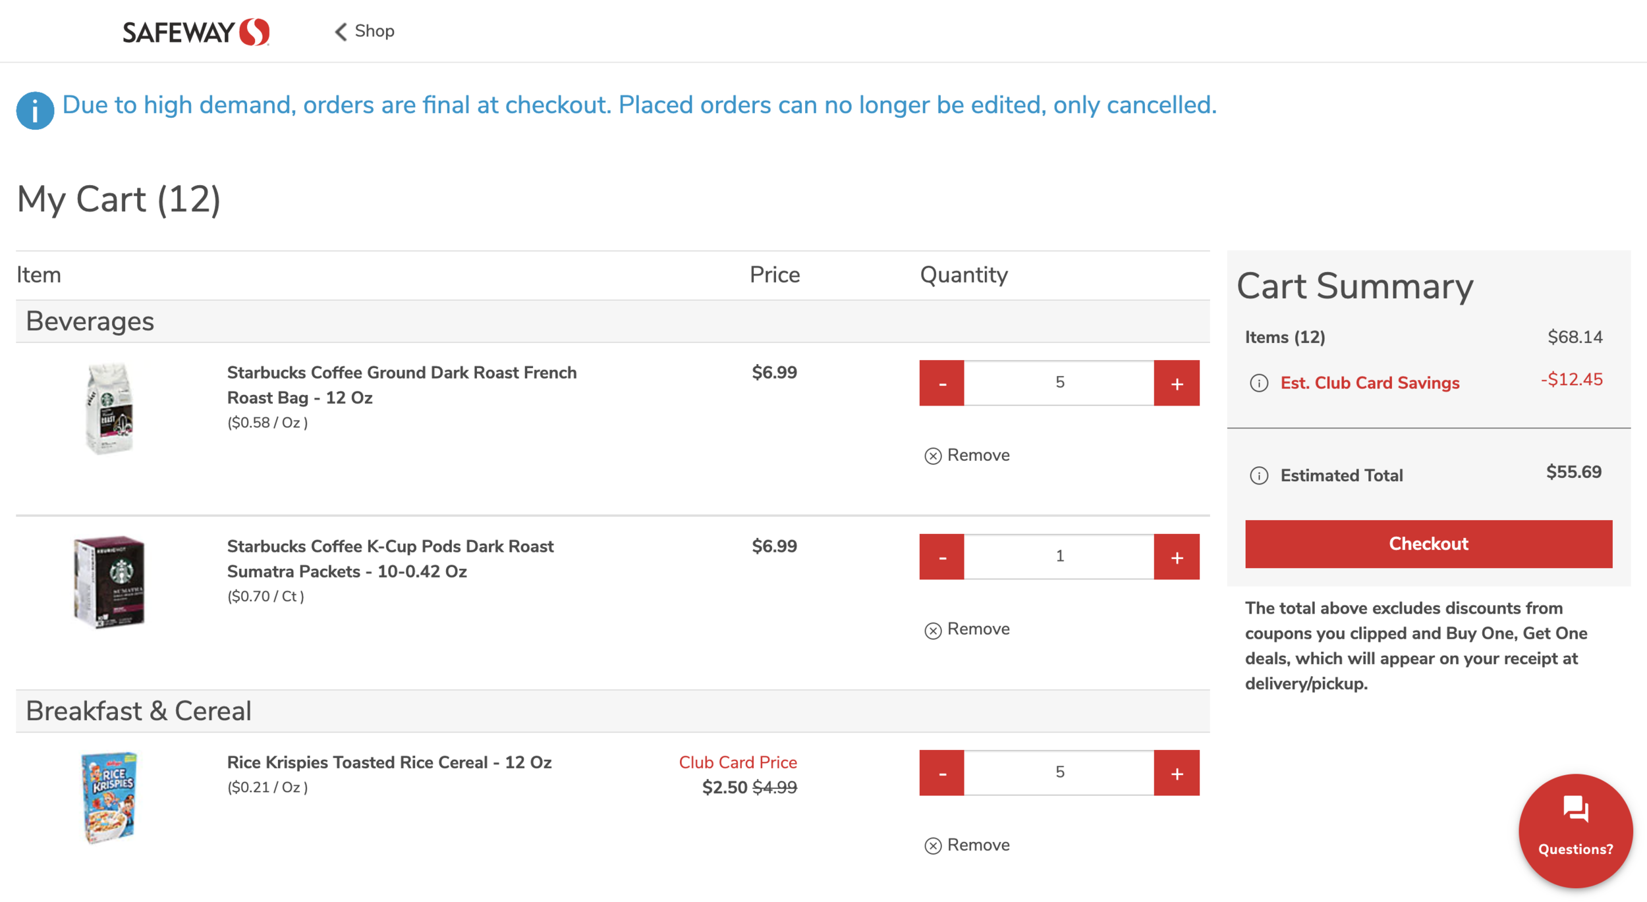Screen dimensions: 1647x902
Task: Increase K-Cup Pods Sumatra quantity
Action: click(x=1176, y=557)
